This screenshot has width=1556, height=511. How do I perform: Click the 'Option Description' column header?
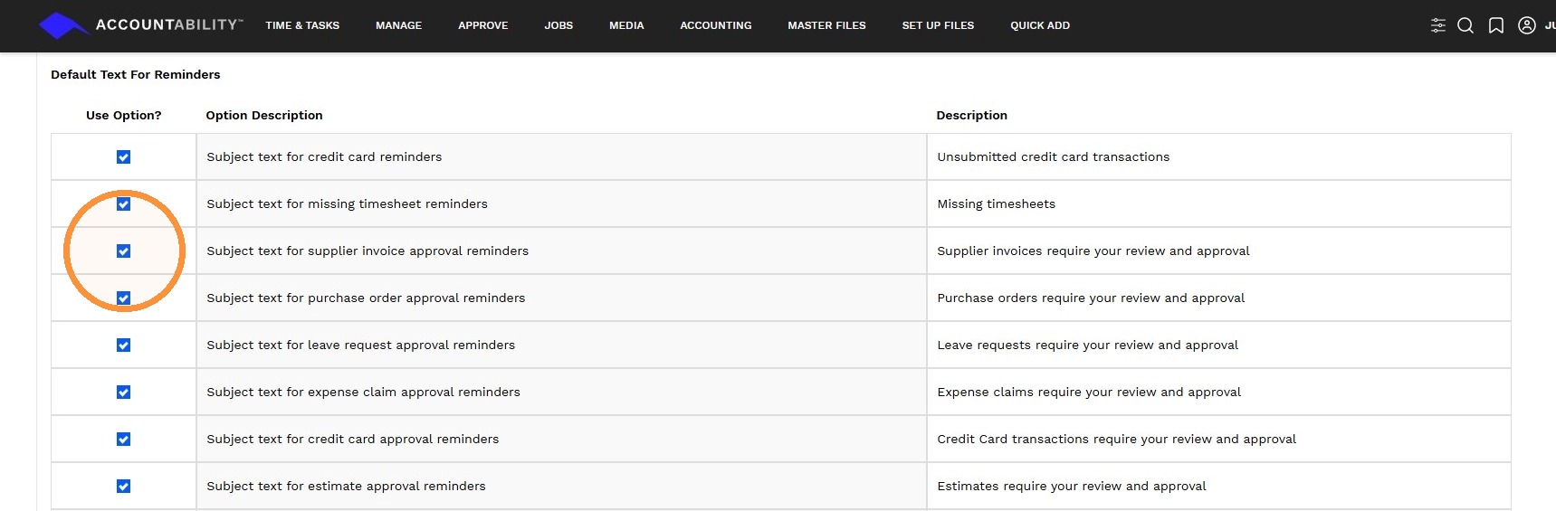[264, 116]
